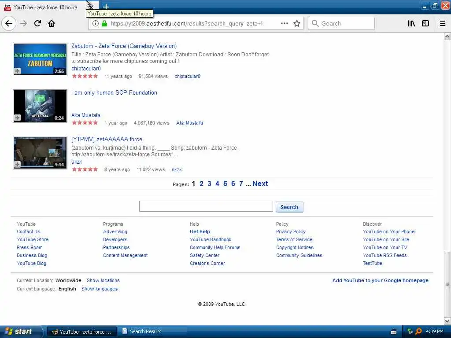
Task: Add YTPMV zetAAAAAA video to queue
Action: click(17, 164)
